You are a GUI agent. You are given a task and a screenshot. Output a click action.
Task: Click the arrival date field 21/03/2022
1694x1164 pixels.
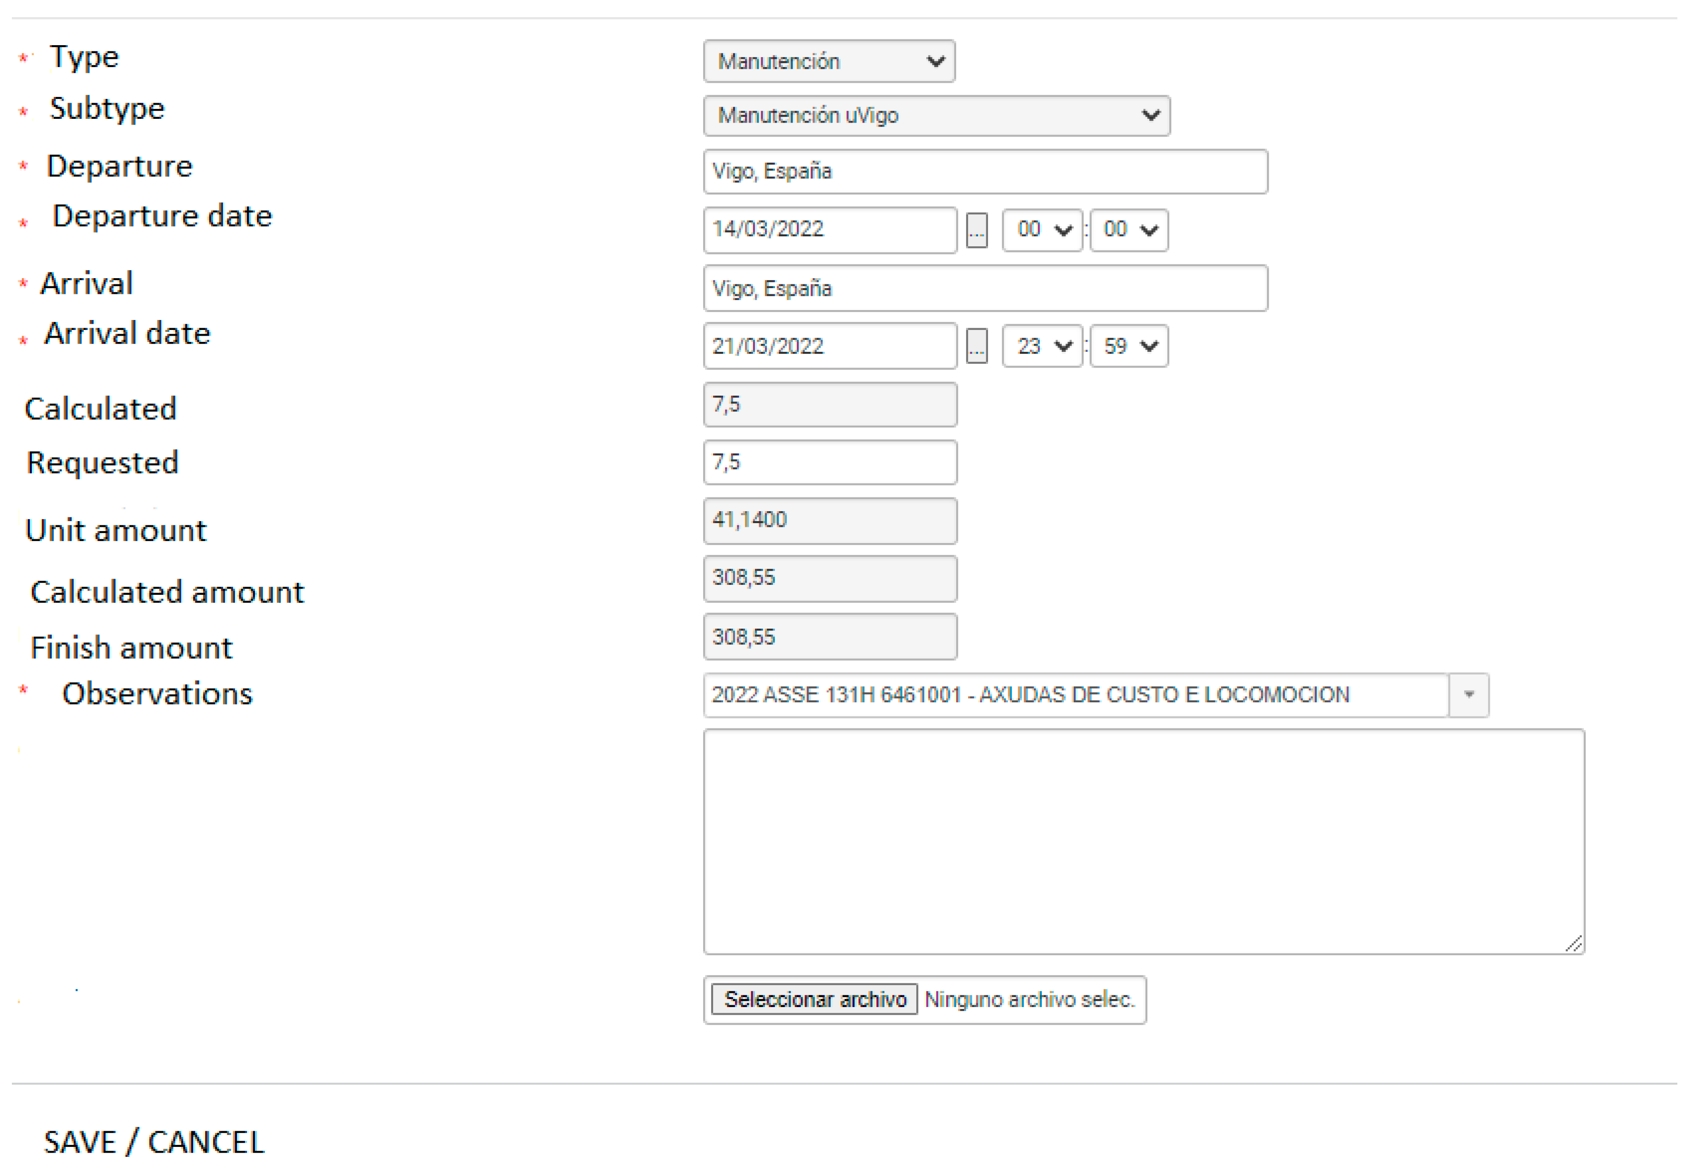830,347
